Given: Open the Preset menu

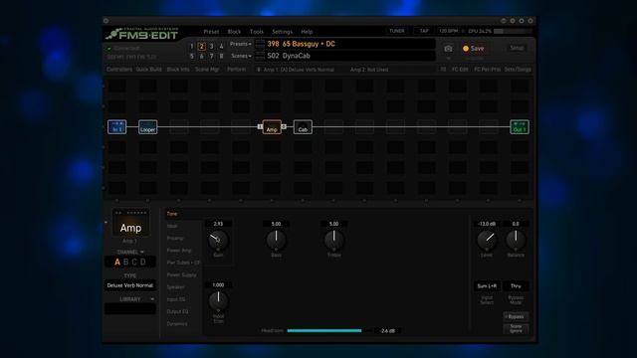Looking at the screenshot, I should click(x=211, y=32).
